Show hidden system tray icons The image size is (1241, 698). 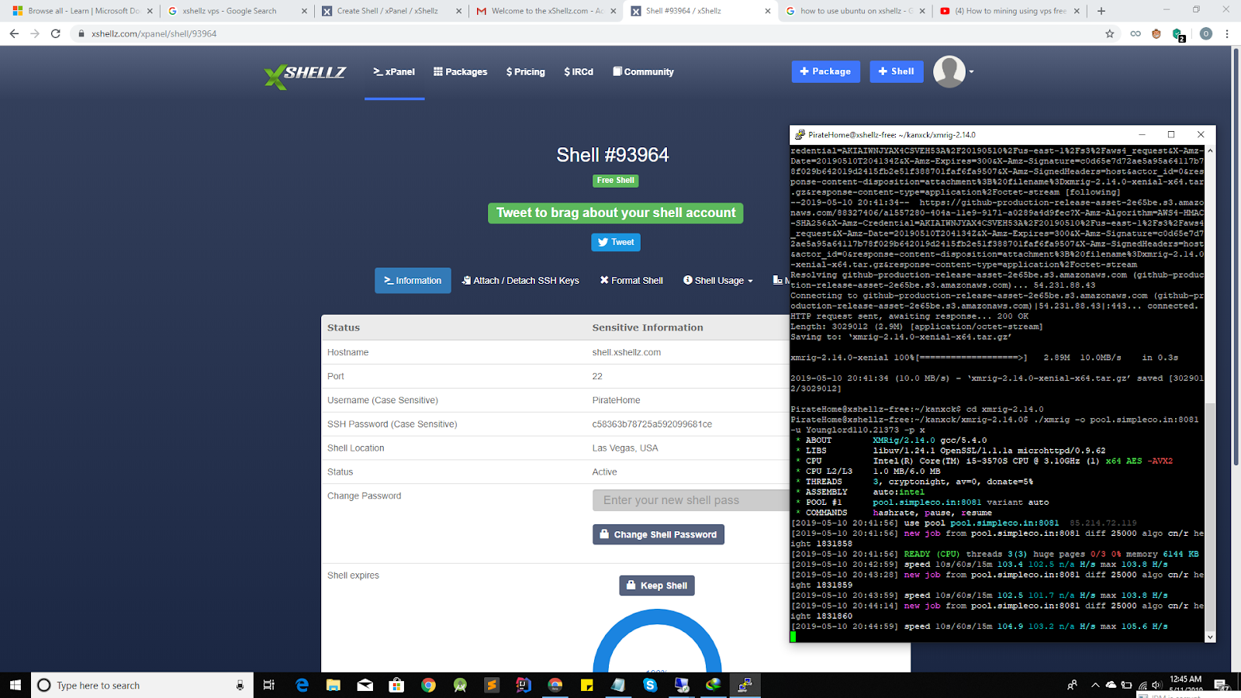pos(1095,685)
